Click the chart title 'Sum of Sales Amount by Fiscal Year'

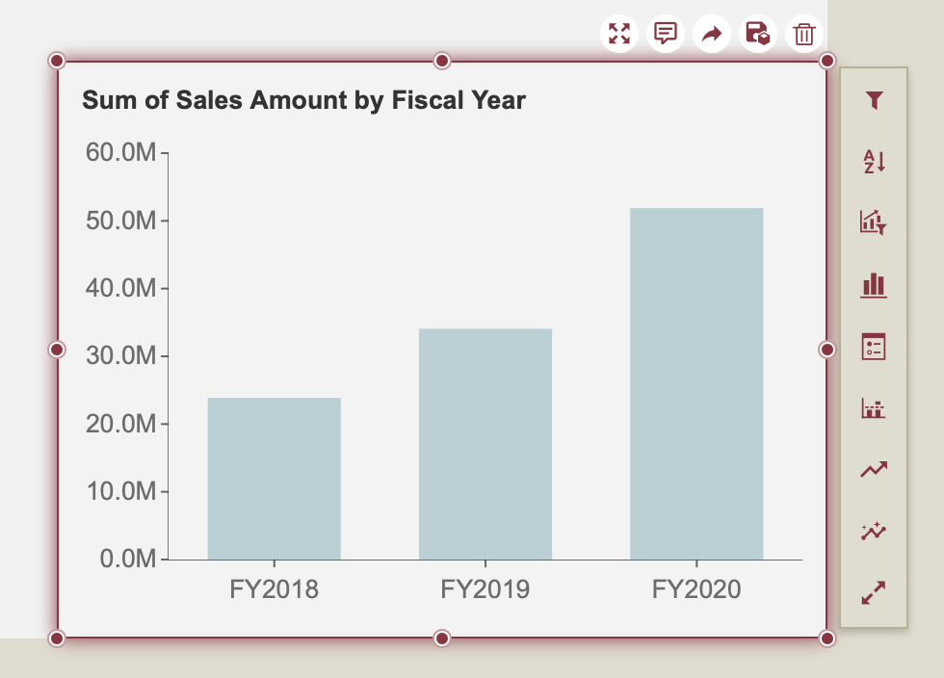[x=304, y=100]
